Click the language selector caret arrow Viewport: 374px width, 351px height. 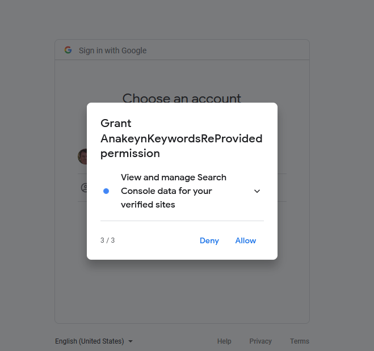[131, 341]
